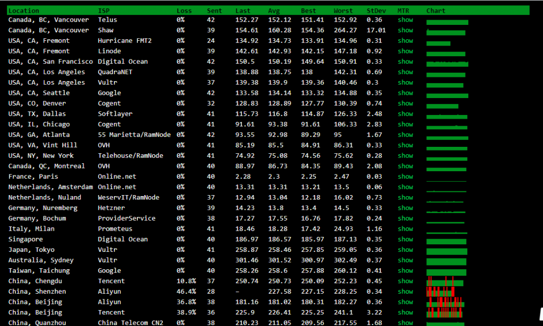Open MTR show link for Hurricane FMT2
Image resolution: width=543 pixels, height=326 pixels.
405,41
